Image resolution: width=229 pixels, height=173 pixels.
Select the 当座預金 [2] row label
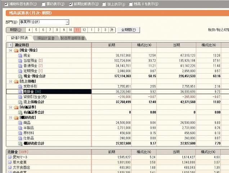coord(33,61)
